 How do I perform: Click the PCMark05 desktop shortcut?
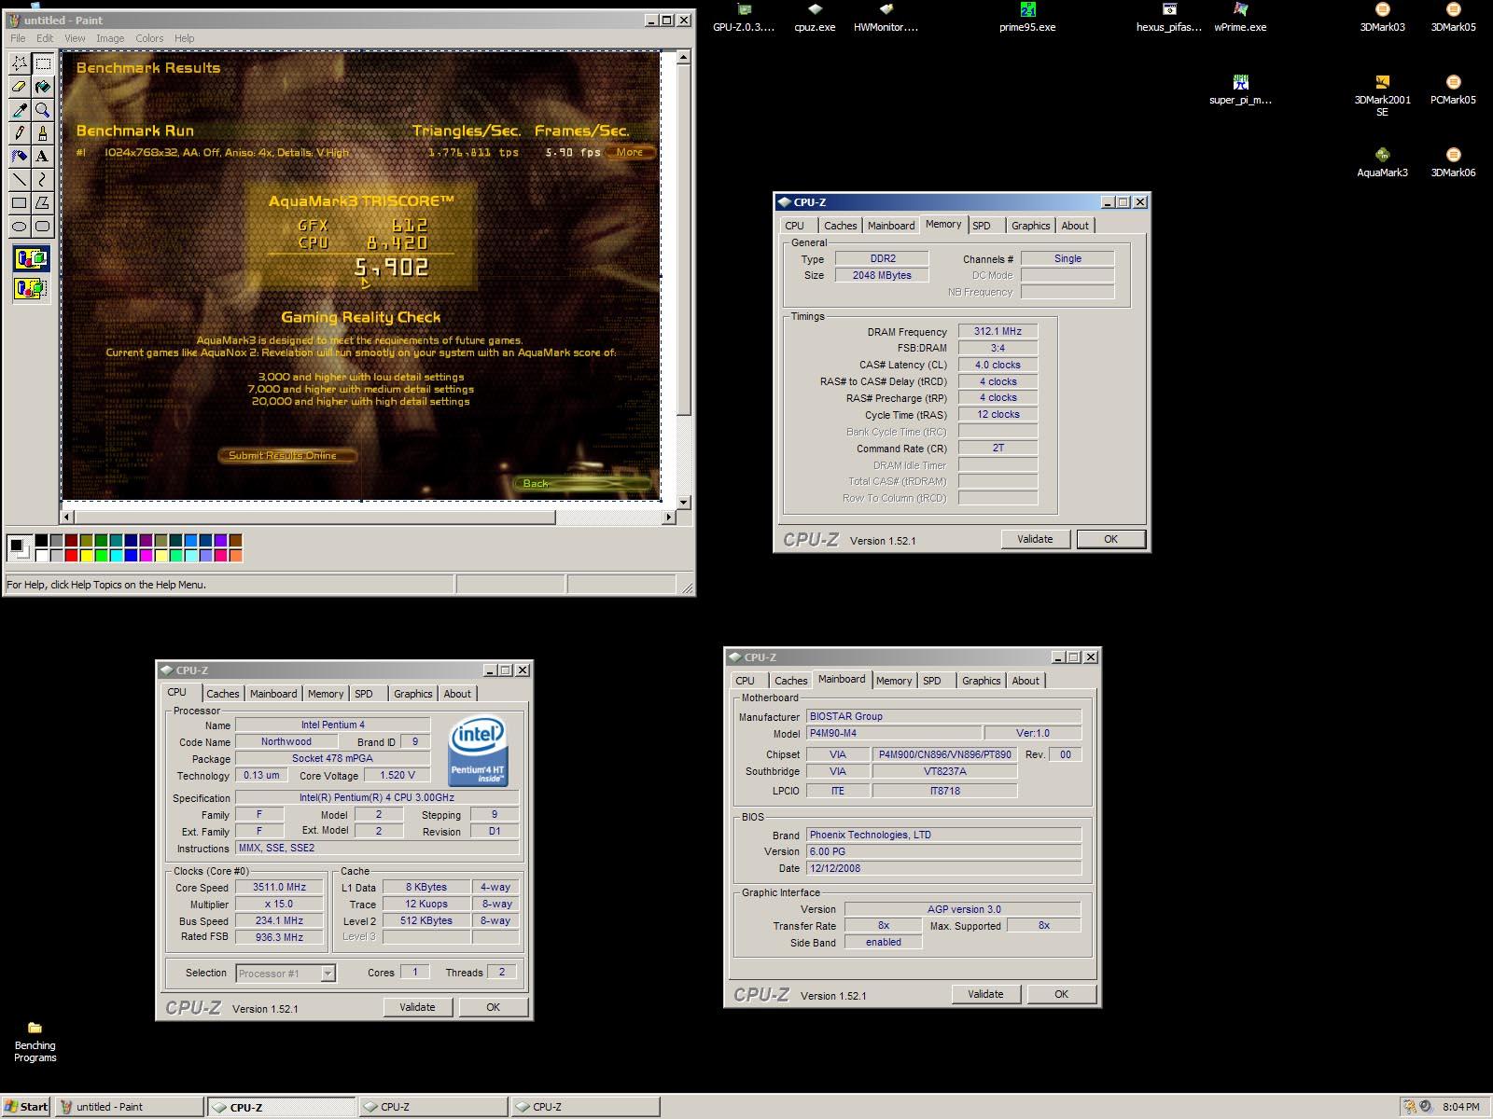tap(1453, 90)
